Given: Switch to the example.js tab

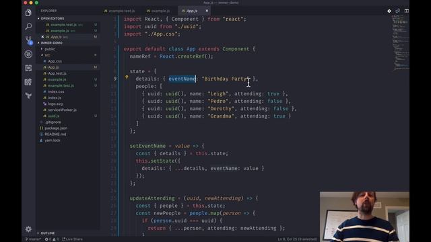Looking at the screenshot, I should click(158, 11).
